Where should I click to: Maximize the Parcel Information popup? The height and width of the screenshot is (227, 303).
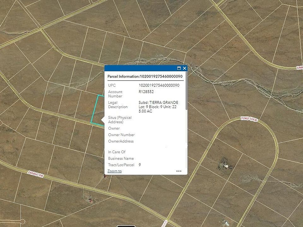(179, 68)
